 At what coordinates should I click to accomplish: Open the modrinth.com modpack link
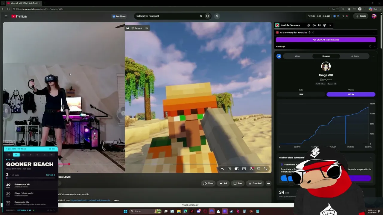pos(90,200)
